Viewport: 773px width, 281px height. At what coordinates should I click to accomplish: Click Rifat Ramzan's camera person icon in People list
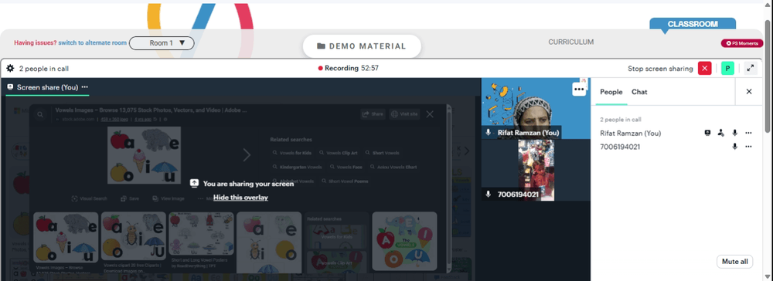[x=720, y=133]
